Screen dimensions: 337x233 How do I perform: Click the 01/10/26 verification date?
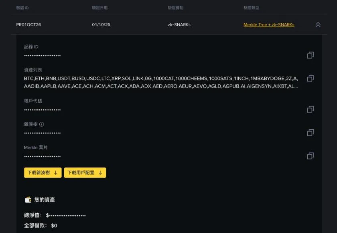click(x=101, y=25)
